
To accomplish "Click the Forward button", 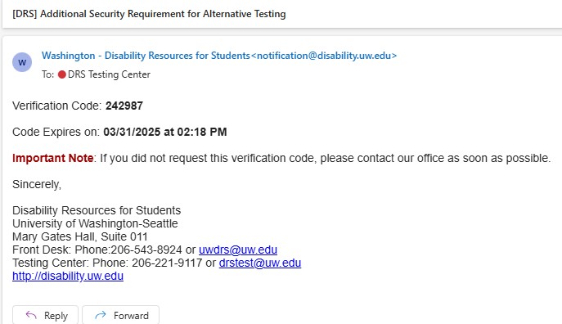I will (x=121, y=315).
